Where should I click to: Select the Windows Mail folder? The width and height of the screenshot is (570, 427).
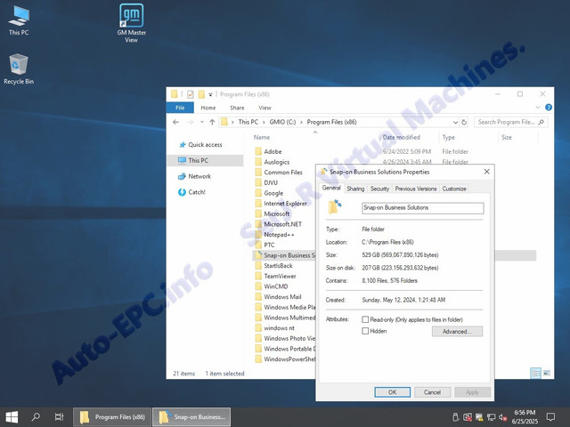pyautogui.click(x=282, y=296)
